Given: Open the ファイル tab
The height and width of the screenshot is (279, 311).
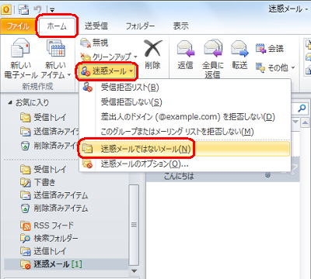Looking at the screenshot, I should [18, 26].
